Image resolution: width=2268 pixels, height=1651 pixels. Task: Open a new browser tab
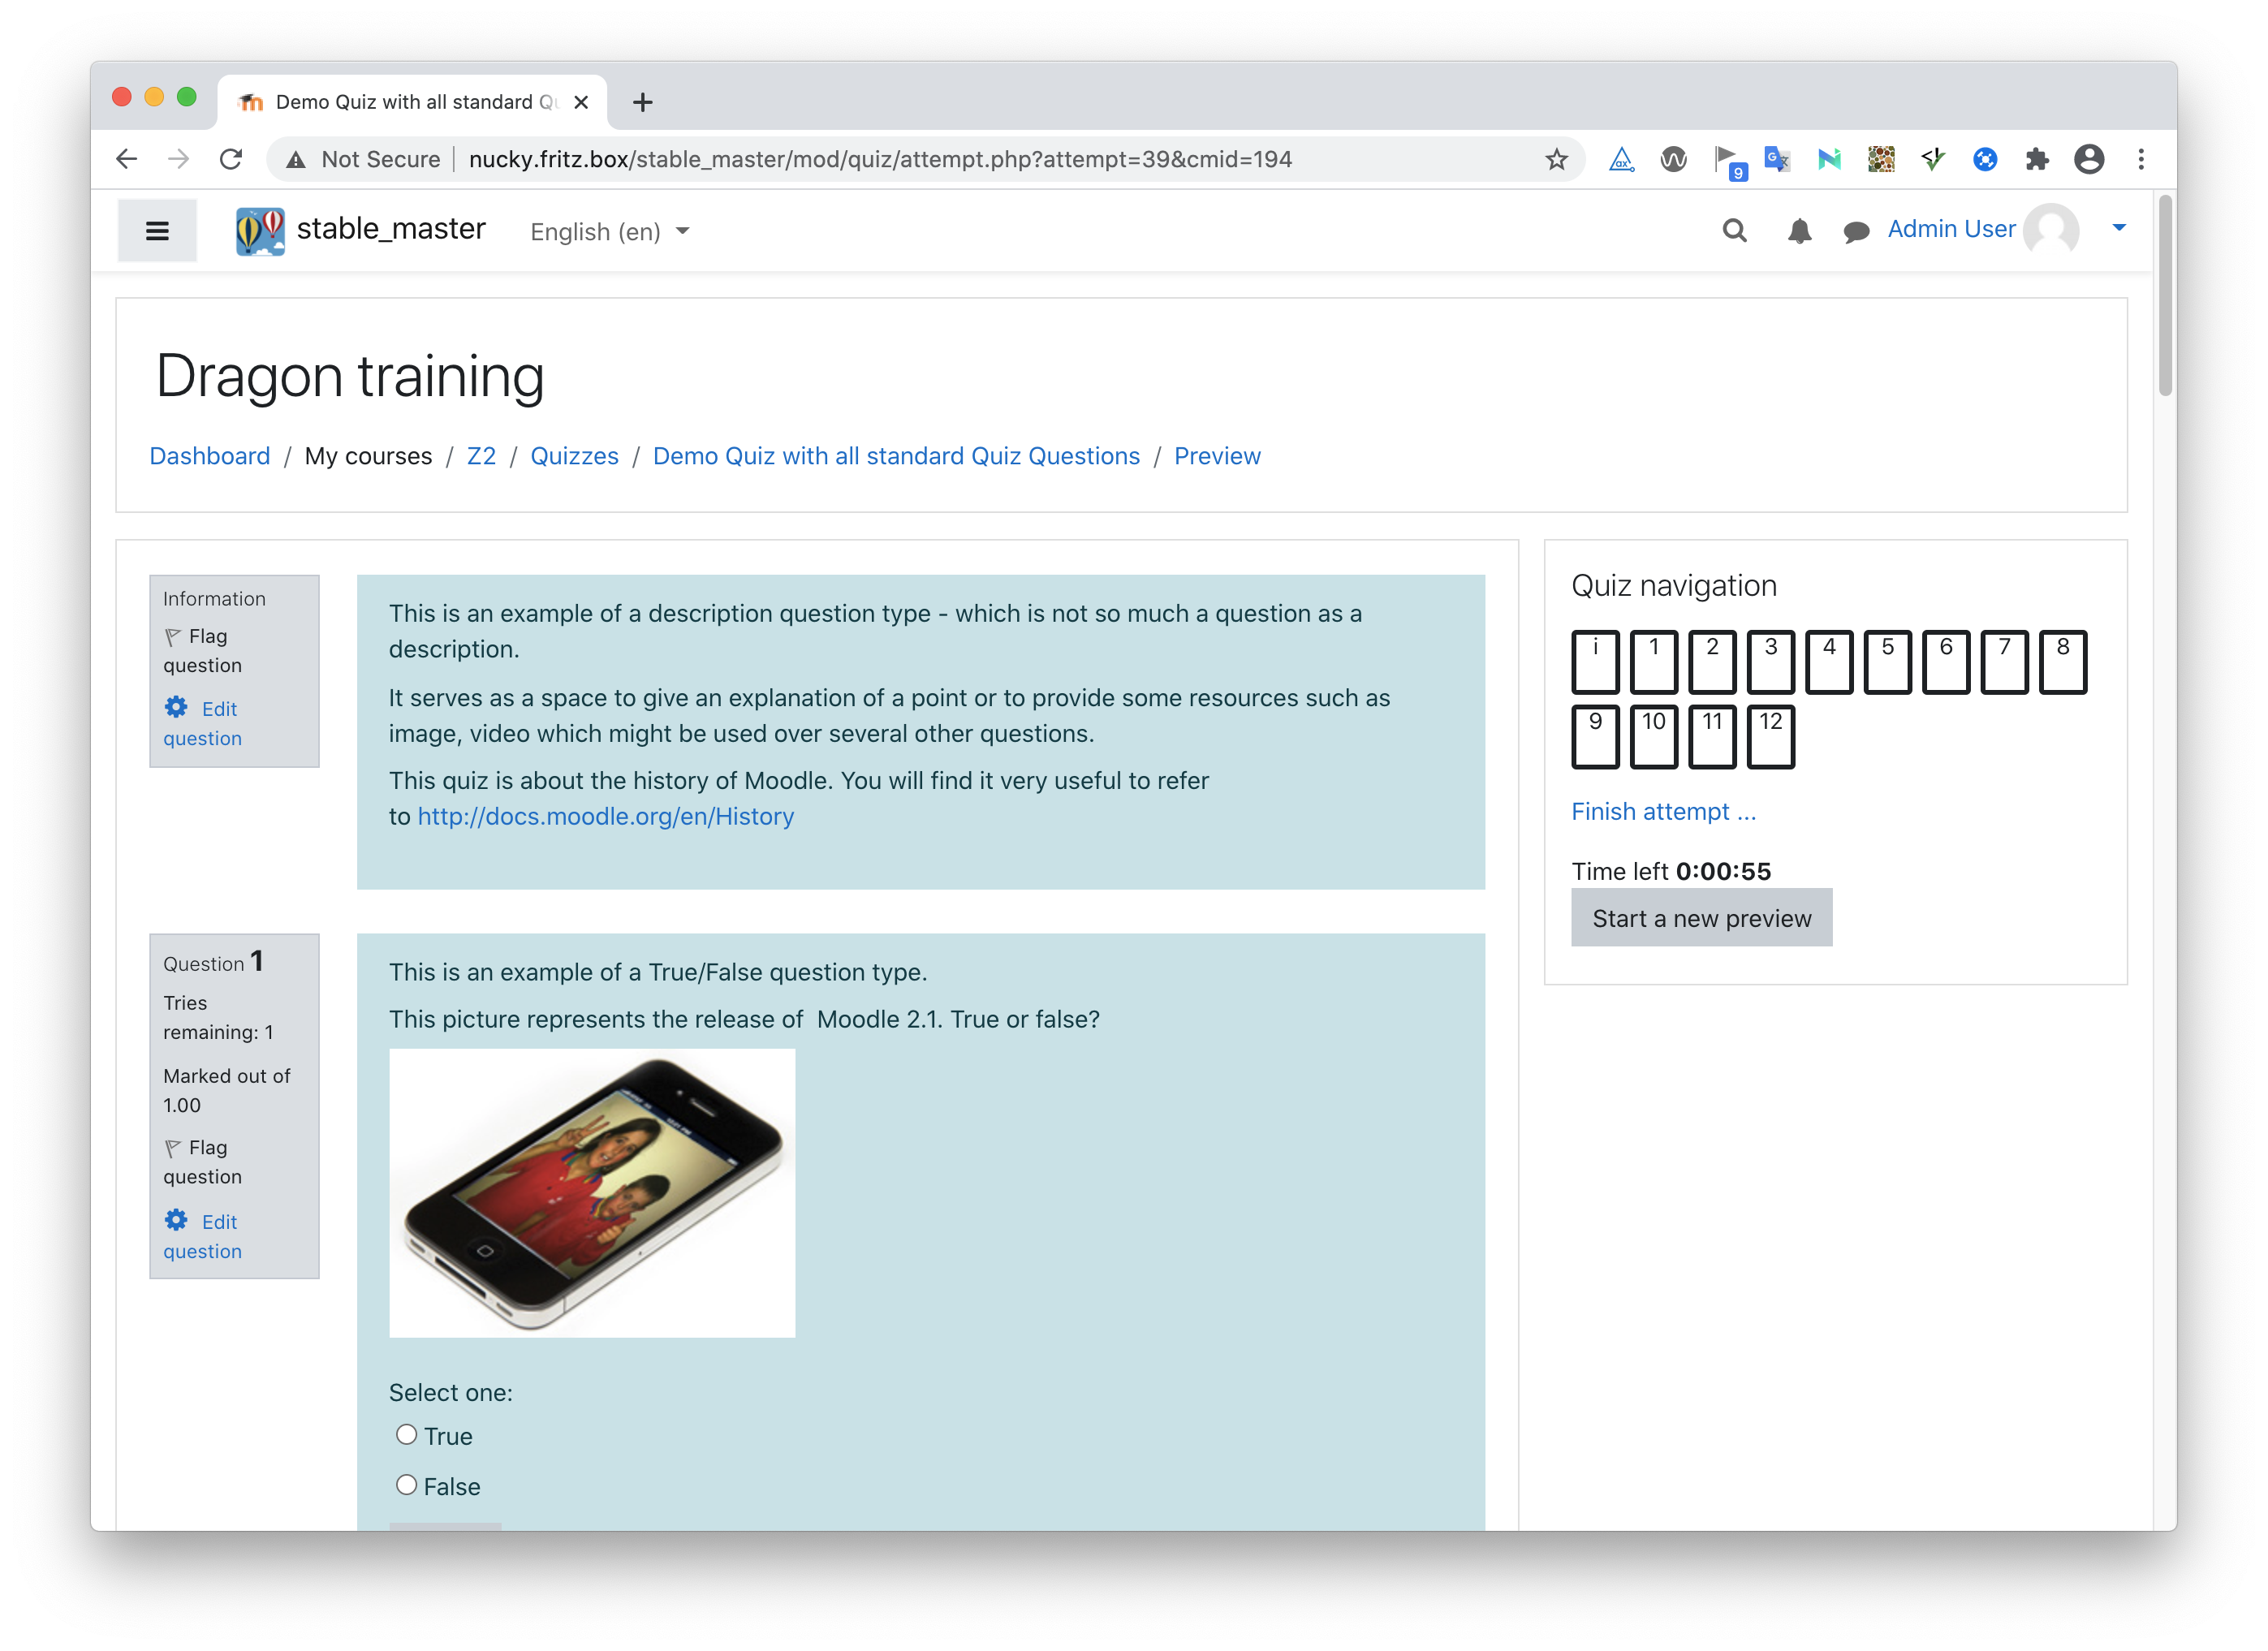pyautogui.click(x=643, y=102)
